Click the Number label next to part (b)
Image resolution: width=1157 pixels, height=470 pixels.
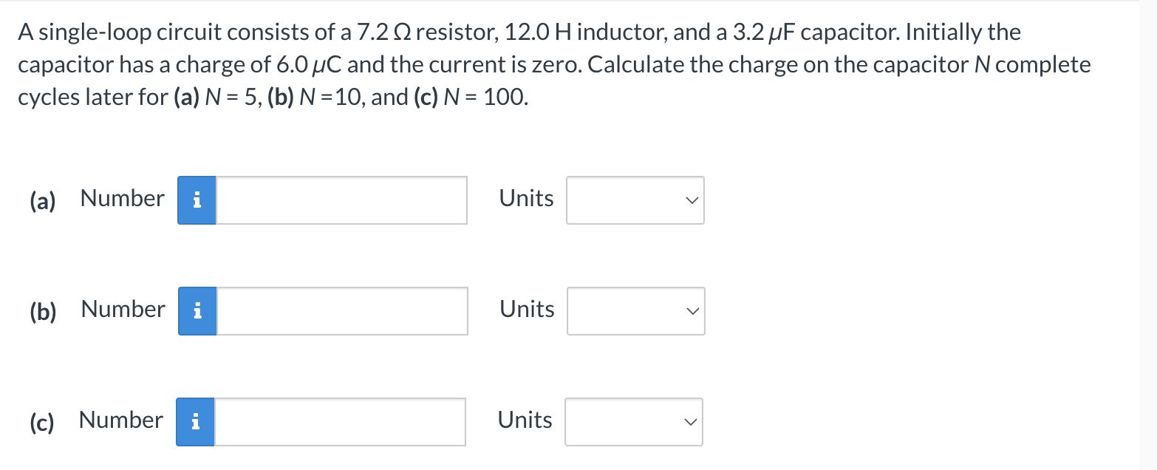click(121, 310)
